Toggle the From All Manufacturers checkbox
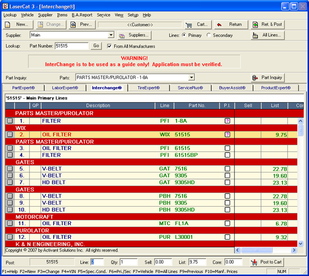The image size is (309, 276). tap(110, 46)
